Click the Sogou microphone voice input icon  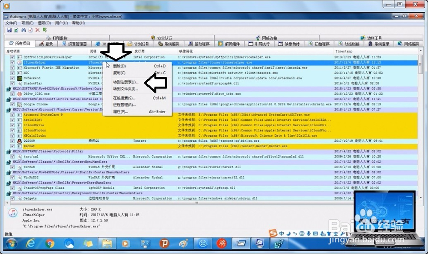(309, 234)
